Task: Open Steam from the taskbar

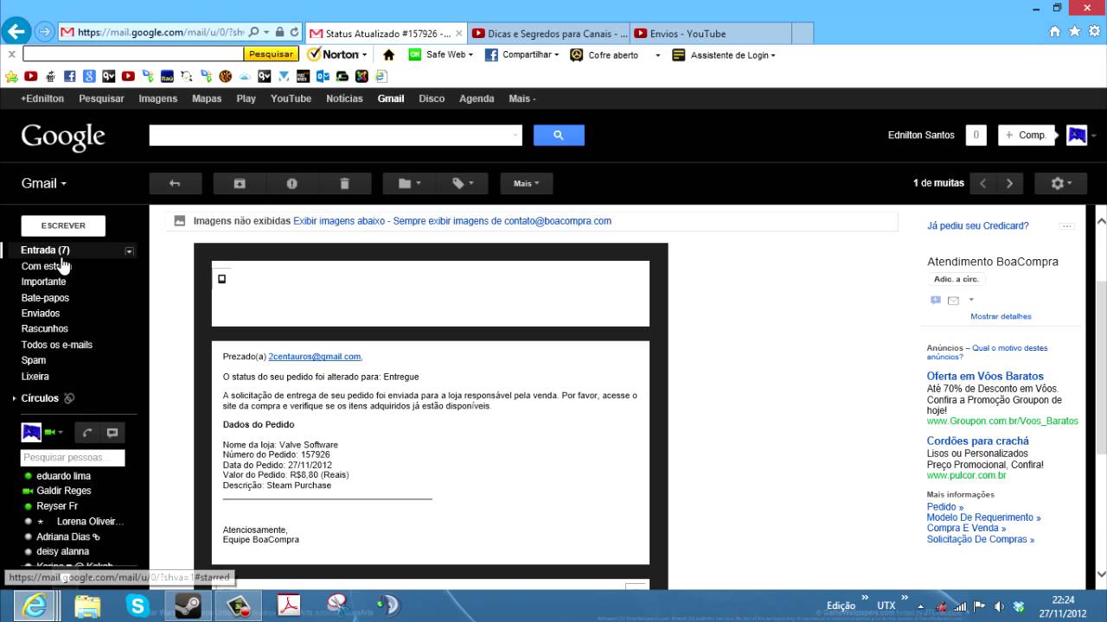Action: [187, 606]
